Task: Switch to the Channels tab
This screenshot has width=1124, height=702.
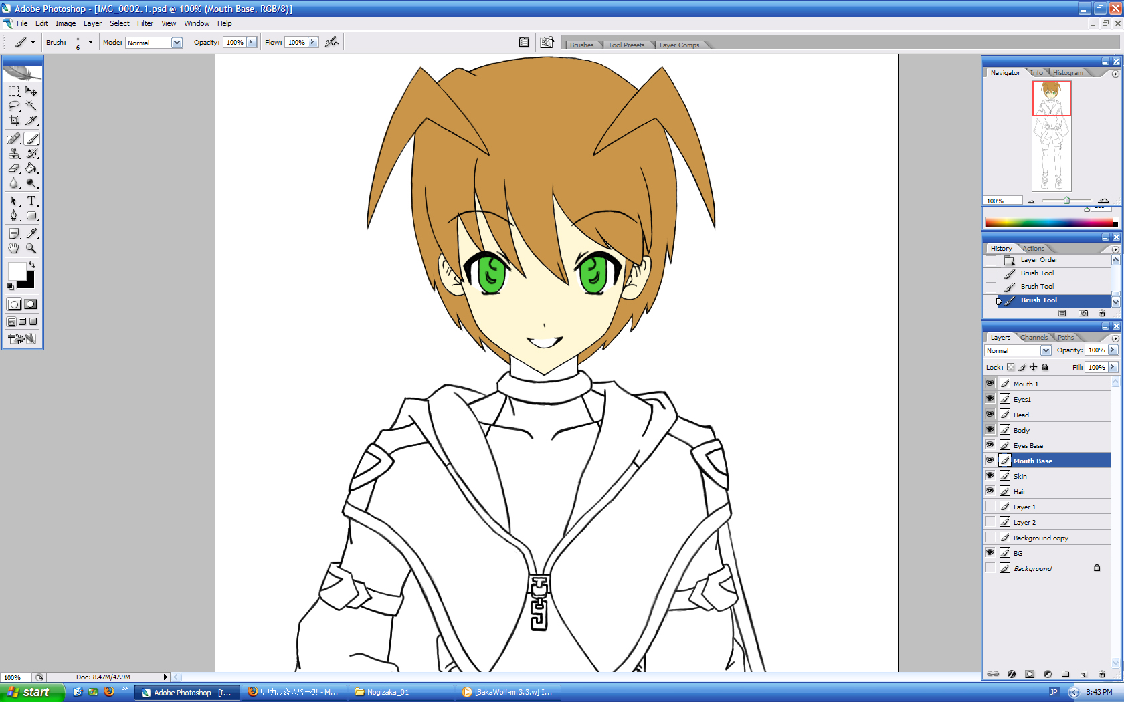Action: (1034, 338)
